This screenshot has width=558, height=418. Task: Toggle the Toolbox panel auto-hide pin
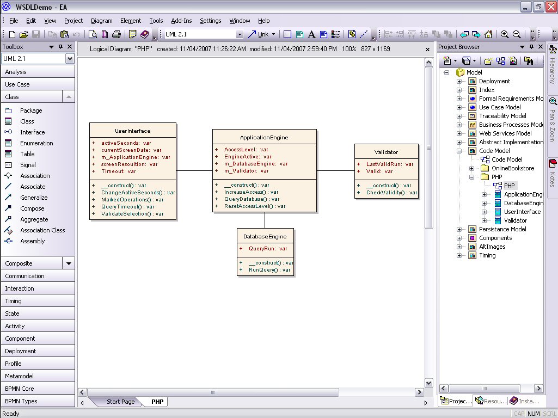click(x=60, y=47)
